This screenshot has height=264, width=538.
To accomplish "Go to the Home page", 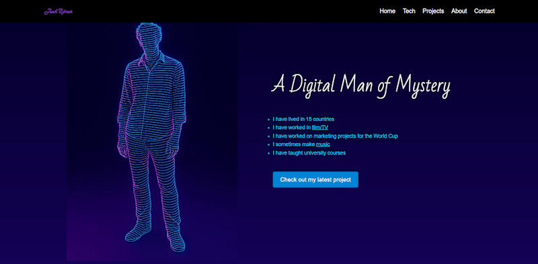I will click(x=387, y=11).
